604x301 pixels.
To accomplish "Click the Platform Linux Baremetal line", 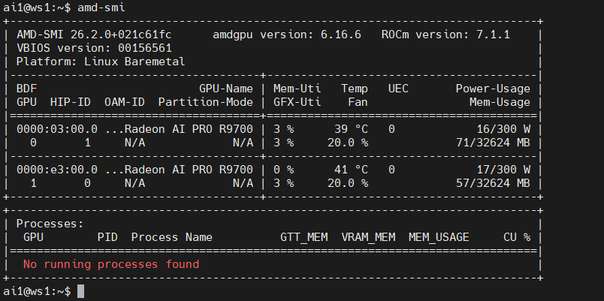I will [x=100, y=62].
